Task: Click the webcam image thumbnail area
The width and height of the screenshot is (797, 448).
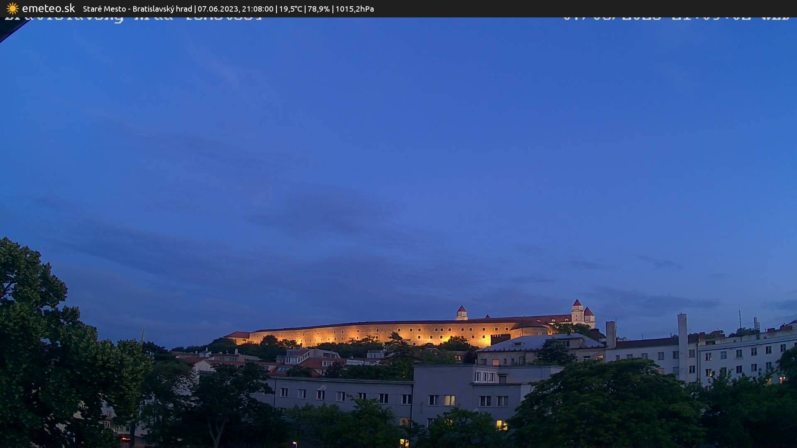Action: tap(398, 232)
